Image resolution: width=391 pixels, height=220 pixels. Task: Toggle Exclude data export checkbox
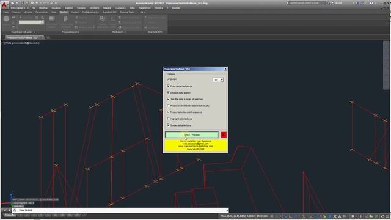[169, 92]
